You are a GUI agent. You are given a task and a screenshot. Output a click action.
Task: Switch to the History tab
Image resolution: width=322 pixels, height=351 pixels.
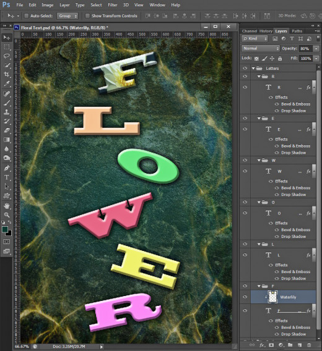[x=266, y=31]
